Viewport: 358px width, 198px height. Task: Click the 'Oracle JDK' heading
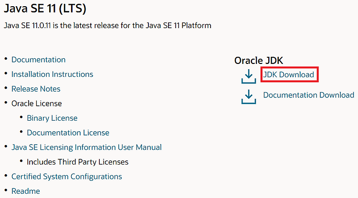259,61
